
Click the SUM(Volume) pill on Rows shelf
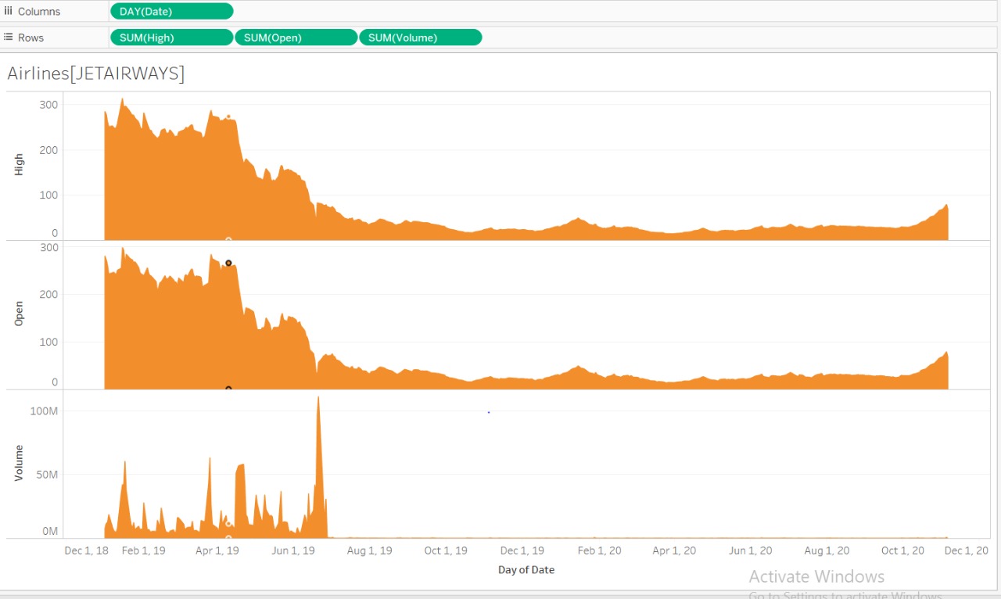click(x=421, y=38)
